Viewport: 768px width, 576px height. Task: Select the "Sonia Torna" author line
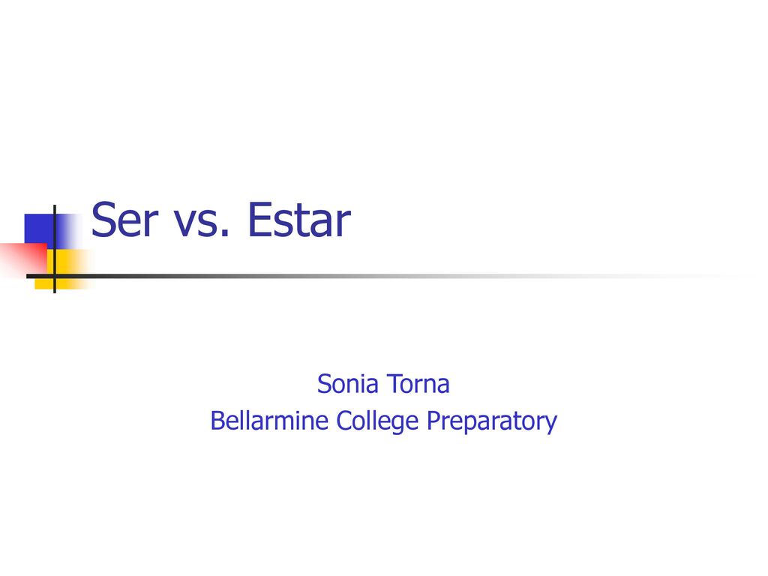pyautogui.click(x=383, y=383)
